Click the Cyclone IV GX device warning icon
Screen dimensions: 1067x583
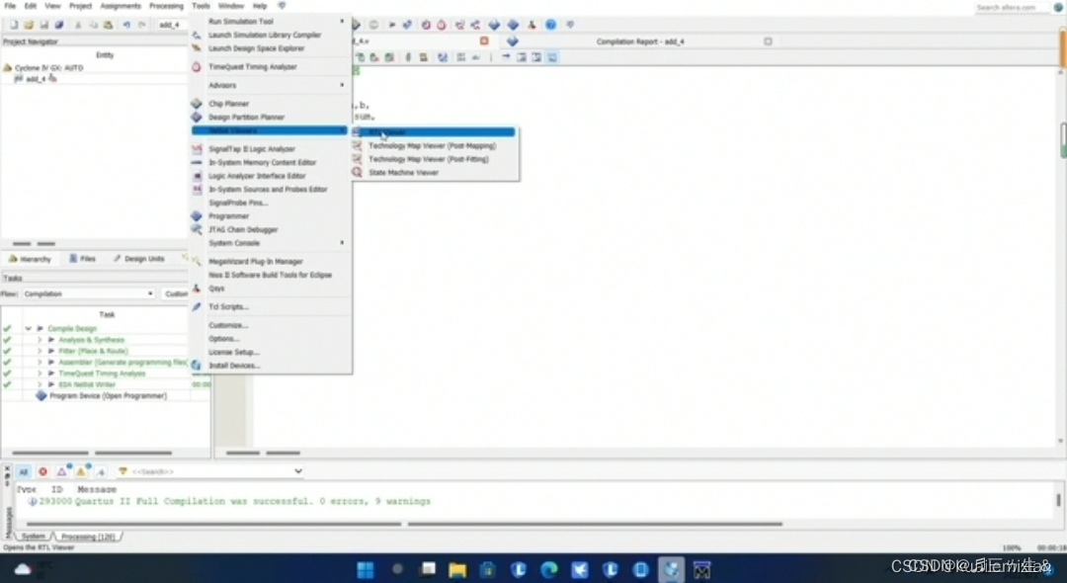(x=8, y=68)
